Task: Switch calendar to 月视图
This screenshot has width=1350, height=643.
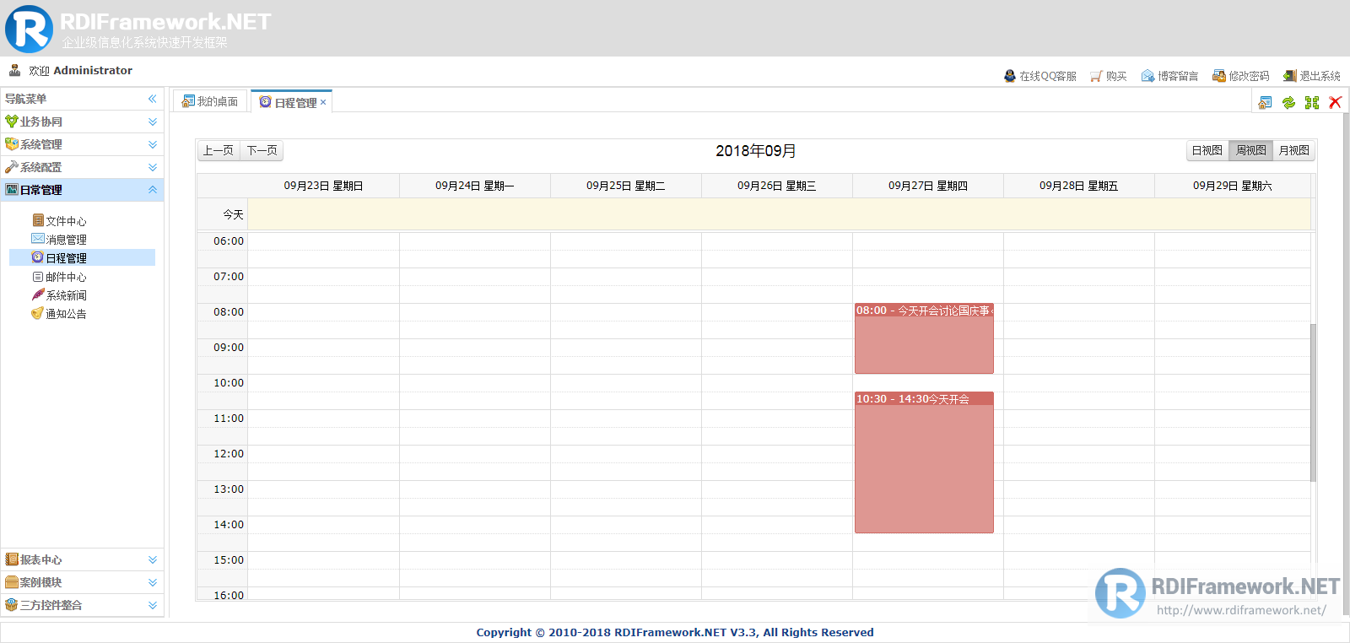Action: click(1294, 150)
